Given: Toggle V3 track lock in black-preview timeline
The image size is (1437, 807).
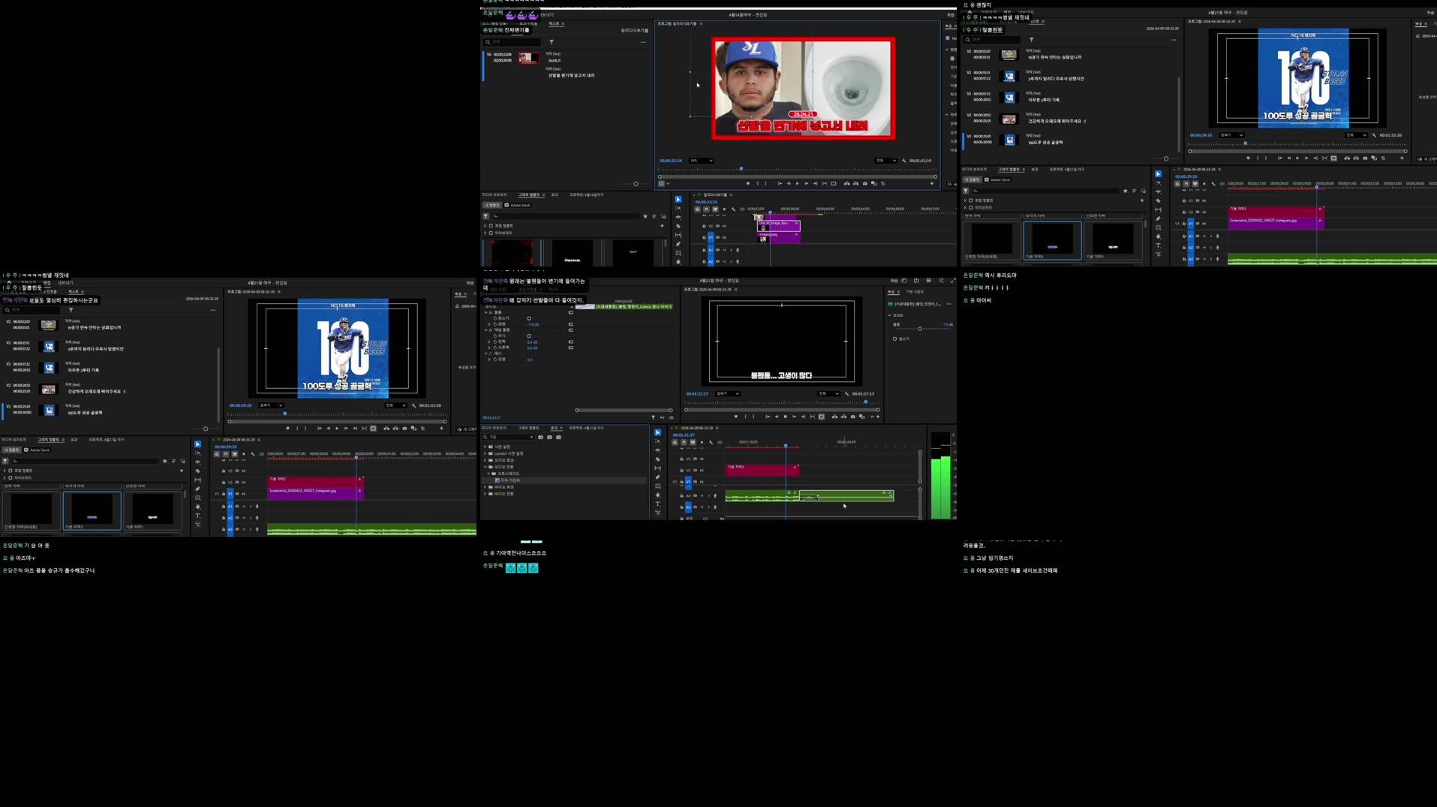Looking at the screenshot, I should tap(681, 459).
